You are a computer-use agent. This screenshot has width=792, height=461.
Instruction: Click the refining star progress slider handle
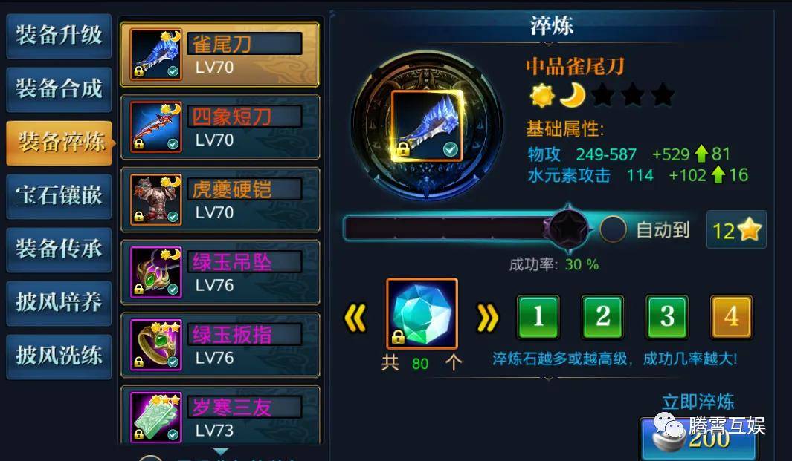click(x=568, y=229)
